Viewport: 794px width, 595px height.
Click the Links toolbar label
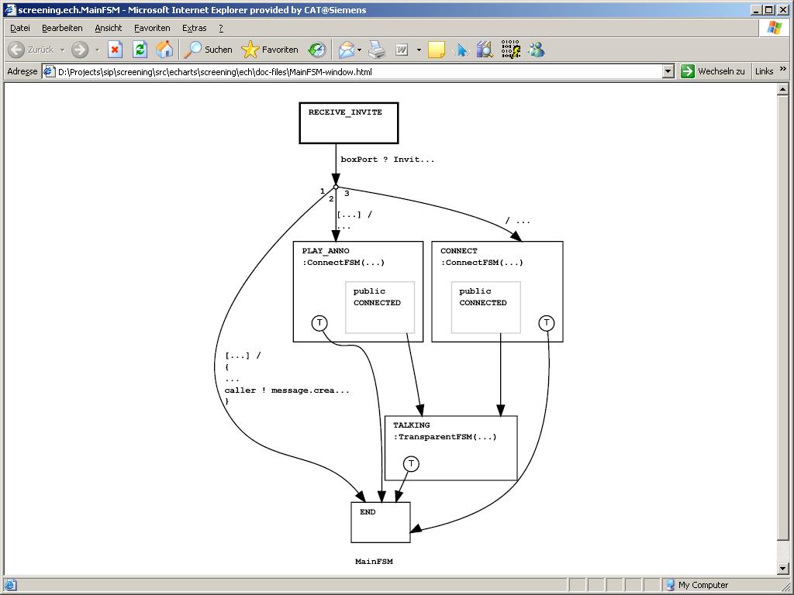(764, 71)
